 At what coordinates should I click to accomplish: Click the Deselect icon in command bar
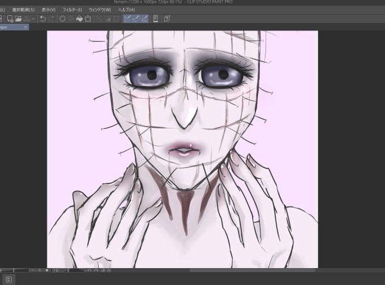pos(99,19)
